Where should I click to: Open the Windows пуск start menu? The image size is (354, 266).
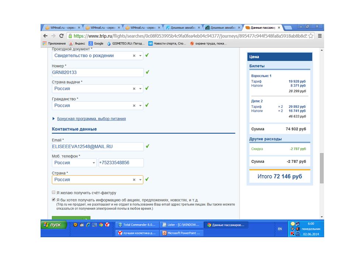click(54, 225)
